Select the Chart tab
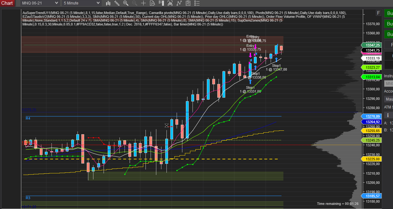This screenshot has width=393, height=209. 7,3
